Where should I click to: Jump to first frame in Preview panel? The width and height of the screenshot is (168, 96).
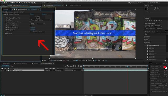pyautogui.click(x=145, y=21)
